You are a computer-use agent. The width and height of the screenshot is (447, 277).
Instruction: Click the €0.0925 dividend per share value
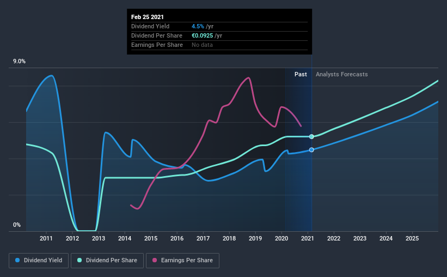pyautogui.click(x=202, y=35)
